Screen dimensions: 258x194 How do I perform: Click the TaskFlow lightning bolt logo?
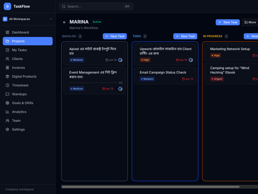pyautogui.click(x=7, y=6)
